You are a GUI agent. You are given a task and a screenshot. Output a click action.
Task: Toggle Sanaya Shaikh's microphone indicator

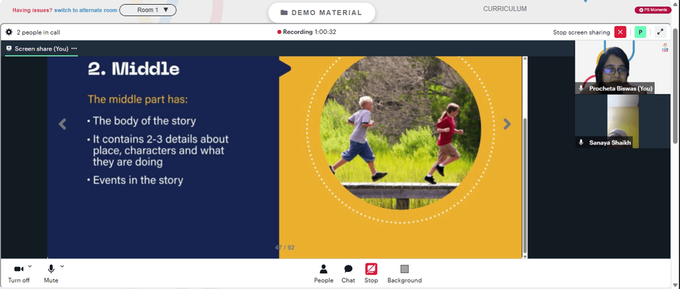[x=581, y=142]
